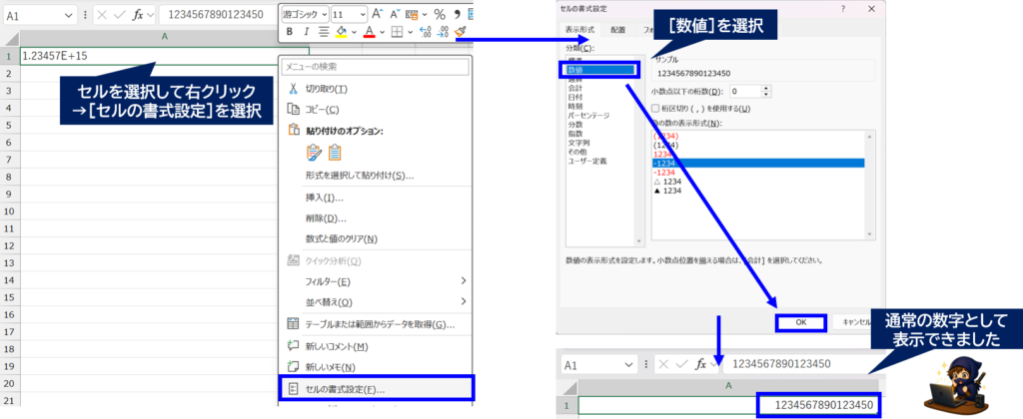Select the △ 1234 negative number format
This screenshot has height=419, width=1023.
tap(667, 182)
